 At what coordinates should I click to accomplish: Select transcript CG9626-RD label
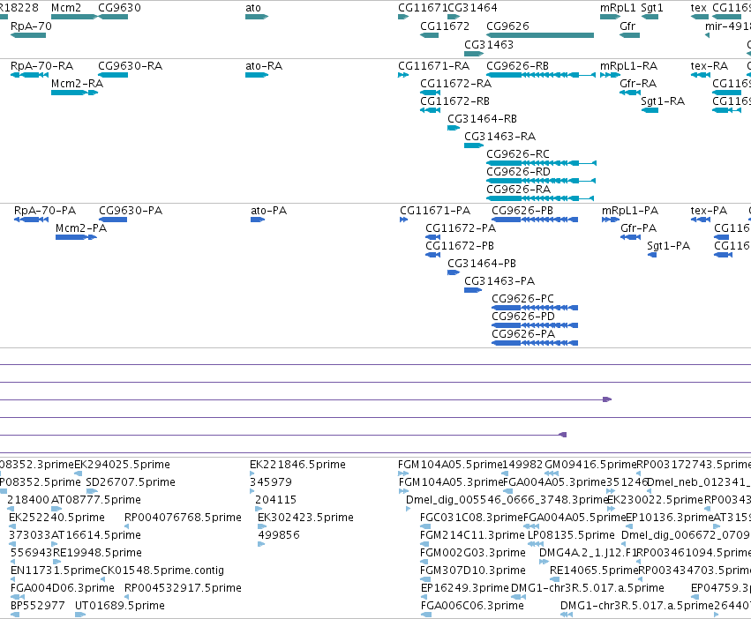click(x=518, y=171)
